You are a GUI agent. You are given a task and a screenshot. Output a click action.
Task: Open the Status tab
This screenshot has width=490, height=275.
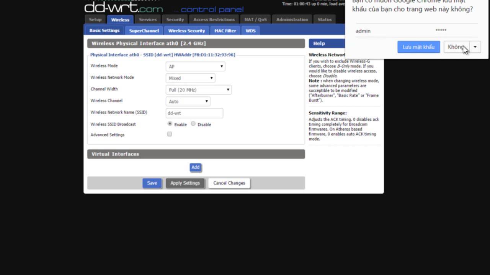click(x=325, y=19)
